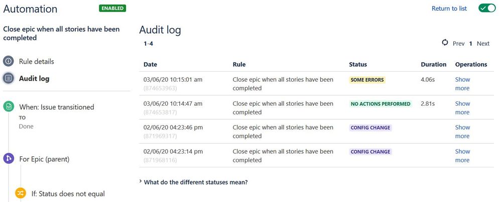Open the Rule details section
The image size is (501, 202).
(36, 62)
